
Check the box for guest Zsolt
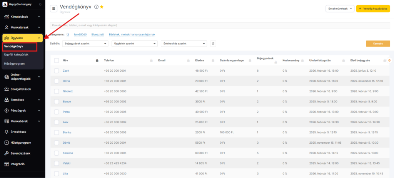click(x=57, y=71)
